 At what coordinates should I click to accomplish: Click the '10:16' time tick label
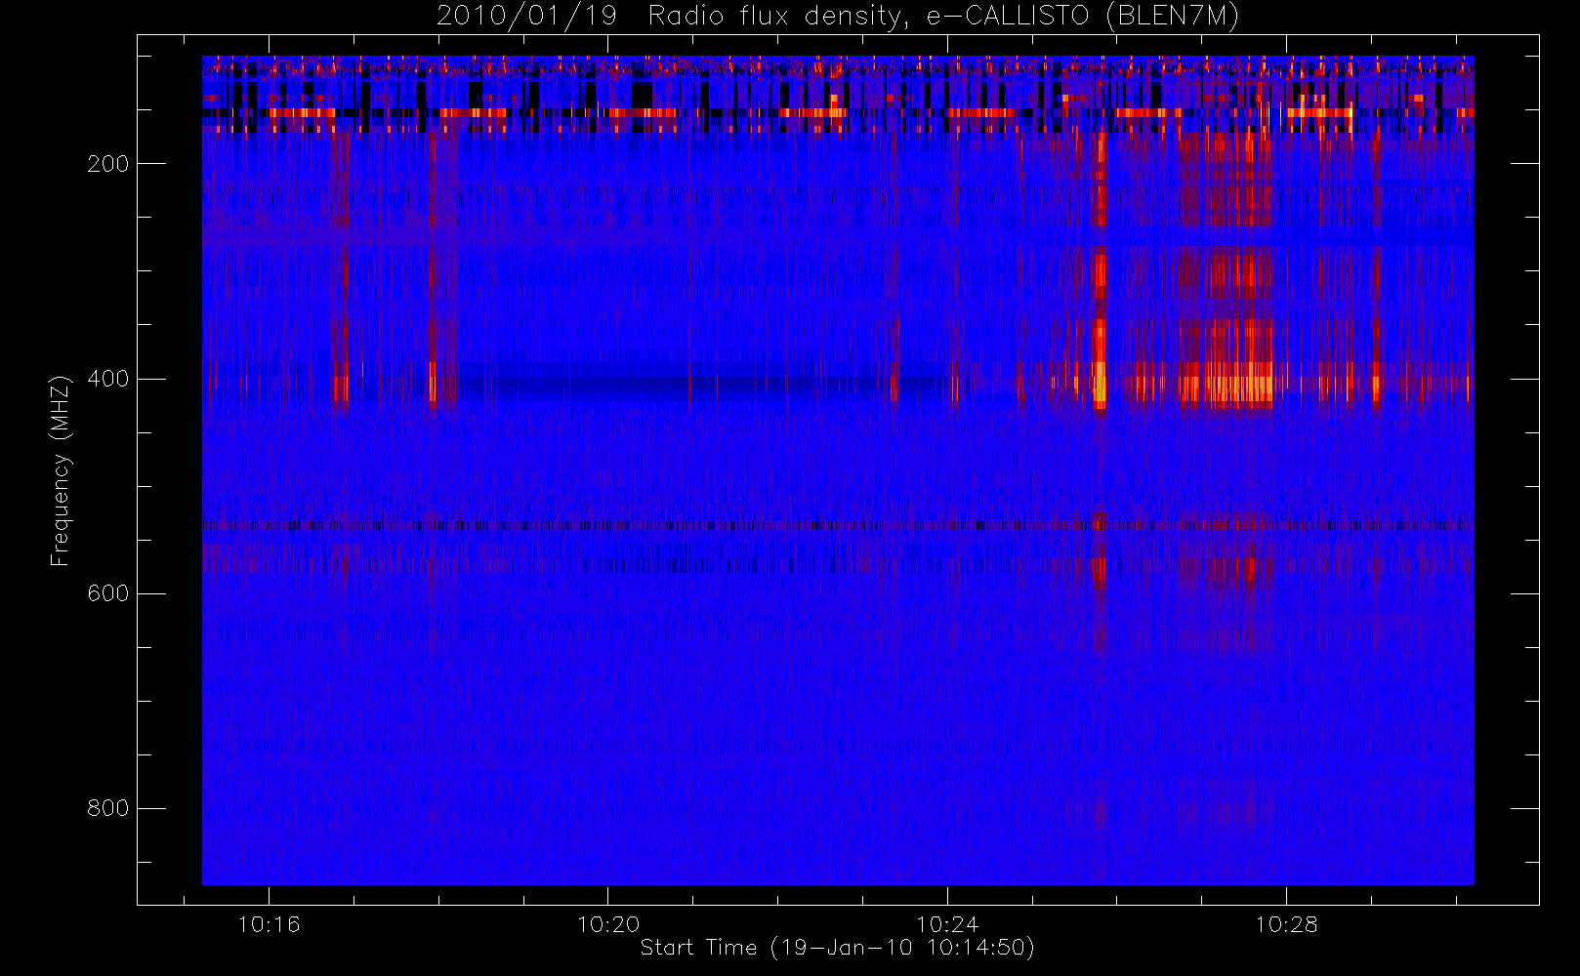click(x=270, y=924)
